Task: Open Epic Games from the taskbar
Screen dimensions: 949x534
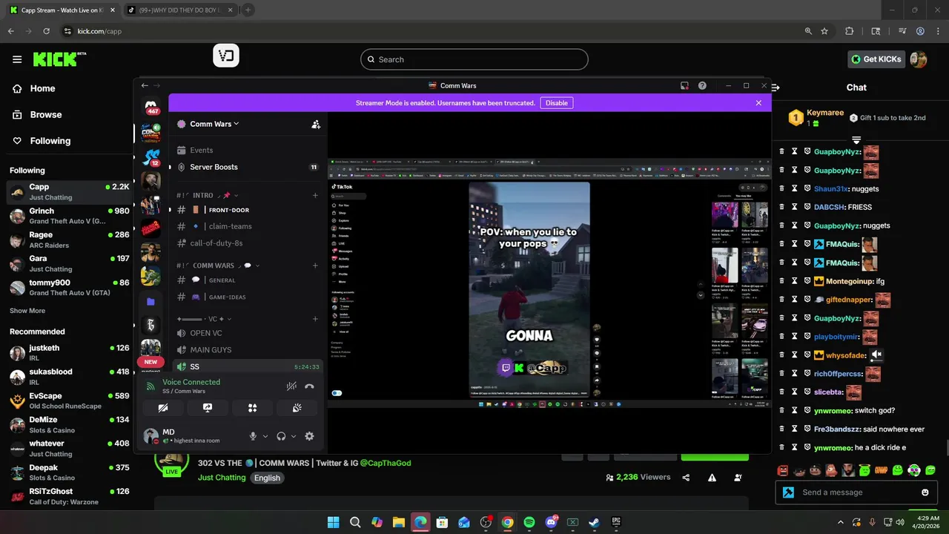Action: (615, 522)
